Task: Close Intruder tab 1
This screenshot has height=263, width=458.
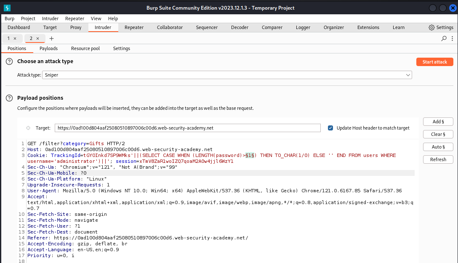Action: [15, 39]
